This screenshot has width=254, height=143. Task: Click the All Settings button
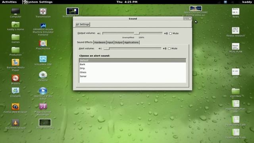(83, 24)
